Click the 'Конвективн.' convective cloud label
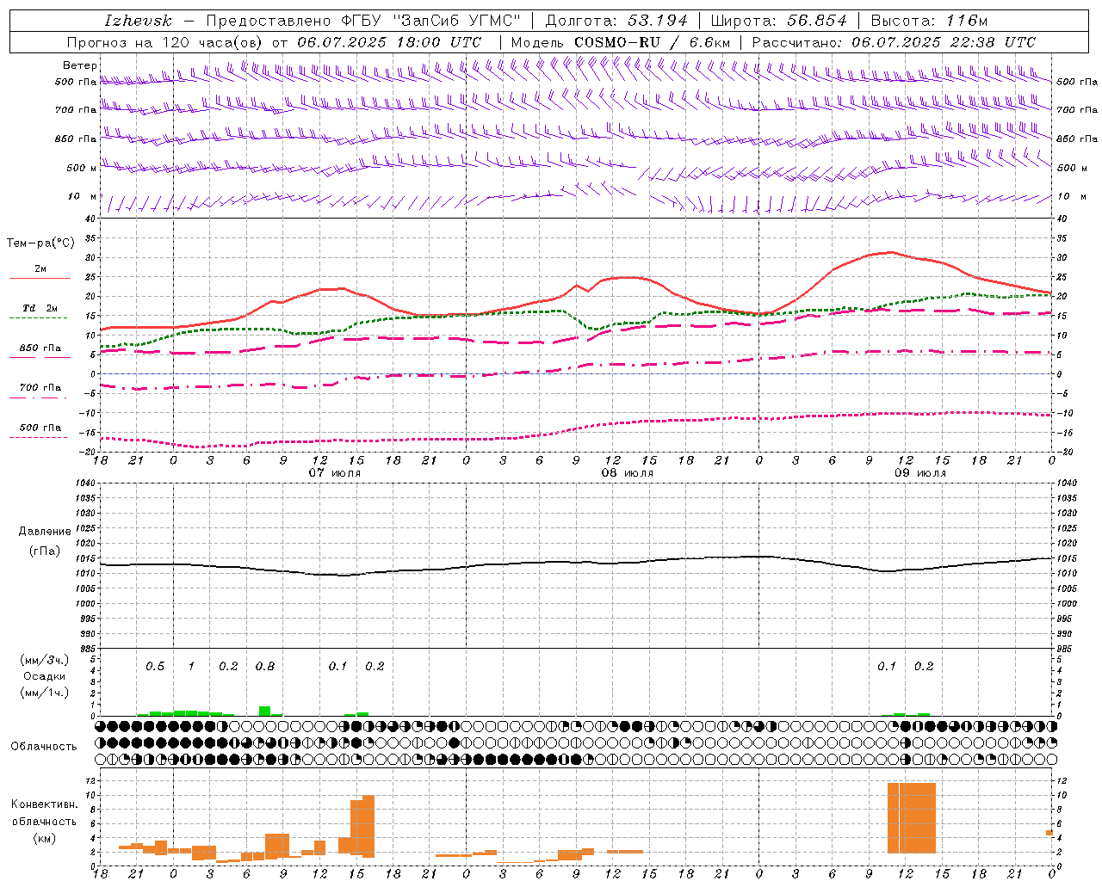Viewport: 1102px width, 881px height. tap(44, 804)
